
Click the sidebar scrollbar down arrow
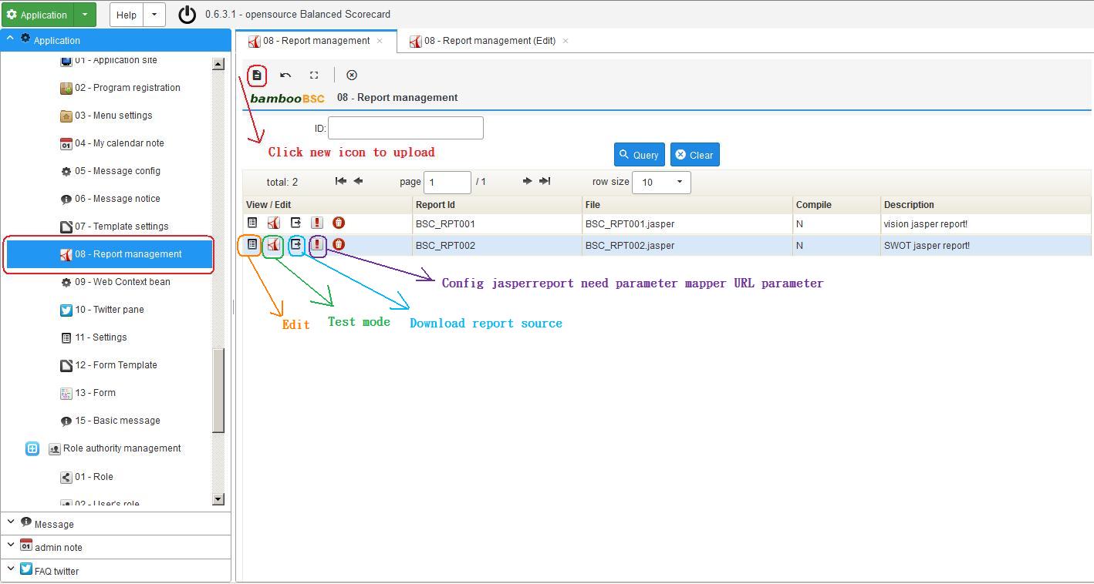click(x=218, y=499)
